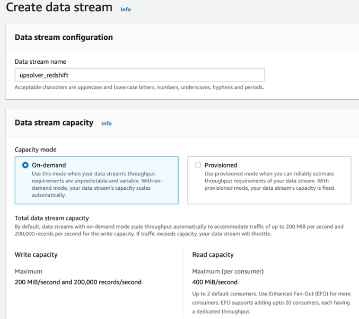Click the 400 MiB/second read maximum value
This screenshot has width=359, height=319.
[215, 282]
